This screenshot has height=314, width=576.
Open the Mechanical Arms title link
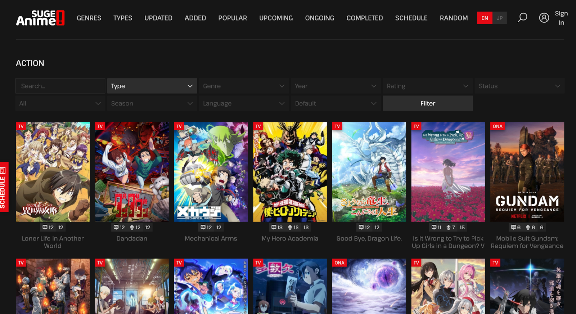point(211,238)
